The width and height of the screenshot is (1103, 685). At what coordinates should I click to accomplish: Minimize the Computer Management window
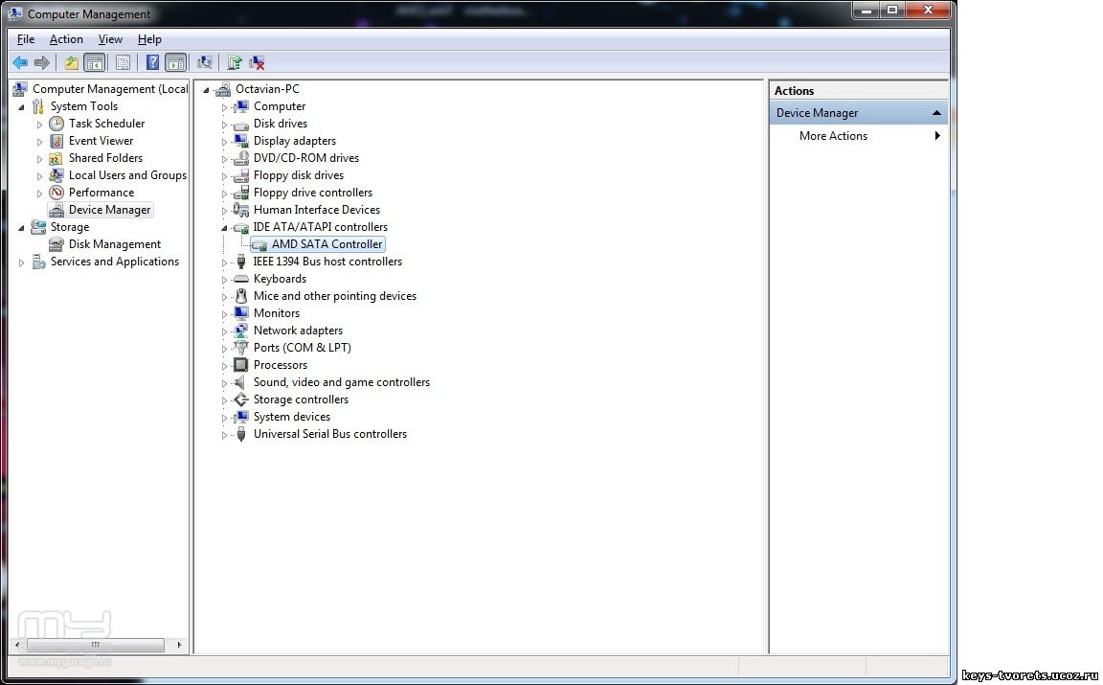tap(867, 10)
